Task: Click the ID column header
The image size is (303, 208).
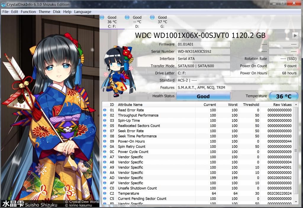Action: point(112,104)
